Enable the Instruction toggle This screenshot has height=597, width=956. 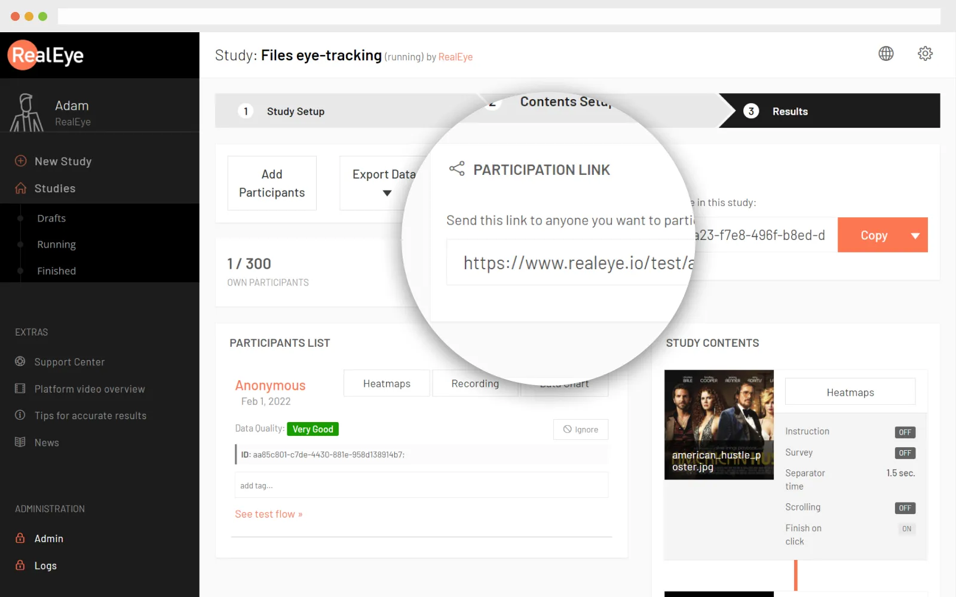tap(905, 432)
